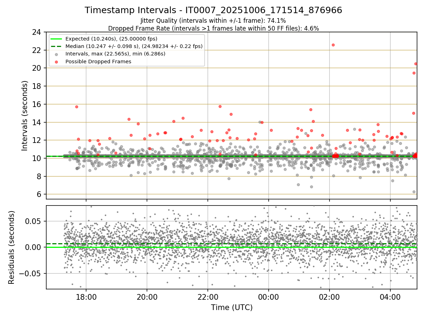Click the red dropped-frame point at 20.5 seconds

tap(416, 64)
